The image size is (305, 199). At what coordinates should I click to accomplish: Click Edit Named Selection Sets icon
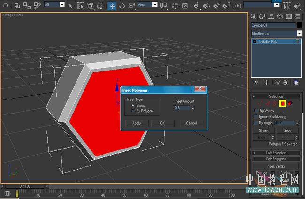pyautogui.click(x=238, y=6)
